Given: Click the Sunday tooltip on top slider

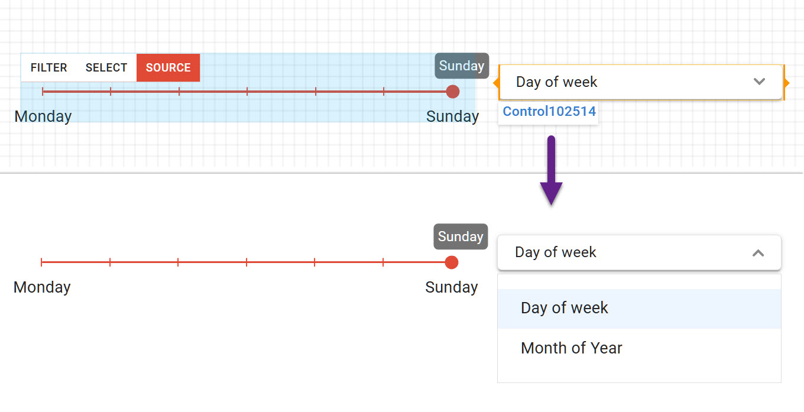Looking at the screenshot, I should point(462,66).
